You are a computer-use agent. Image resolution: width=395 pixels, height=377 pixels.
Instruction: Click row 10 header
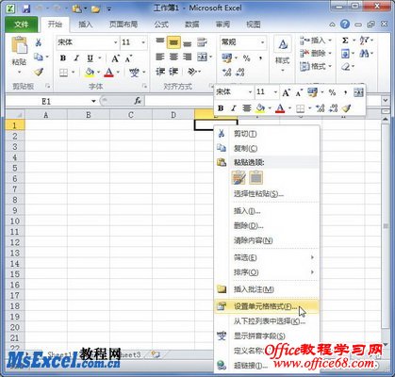click(15, 221)
